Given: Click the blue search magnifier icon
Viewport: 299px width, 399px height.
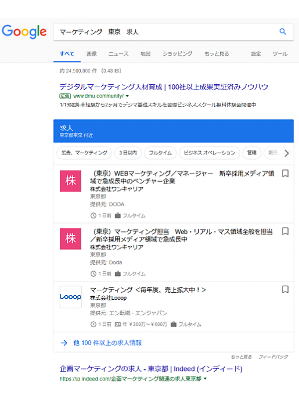Looking at the screenshot, I should (x=283, y=31).
